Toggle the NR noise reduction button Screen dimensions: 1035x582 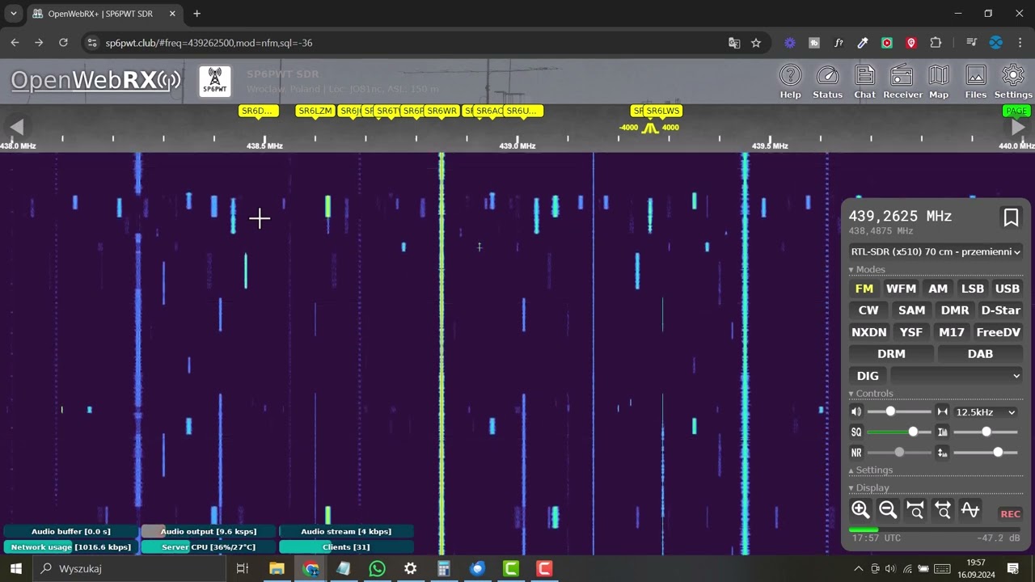point(857,453)
